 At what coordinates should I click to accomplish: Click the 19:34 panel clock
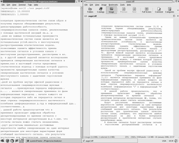(x=171, y=141)
